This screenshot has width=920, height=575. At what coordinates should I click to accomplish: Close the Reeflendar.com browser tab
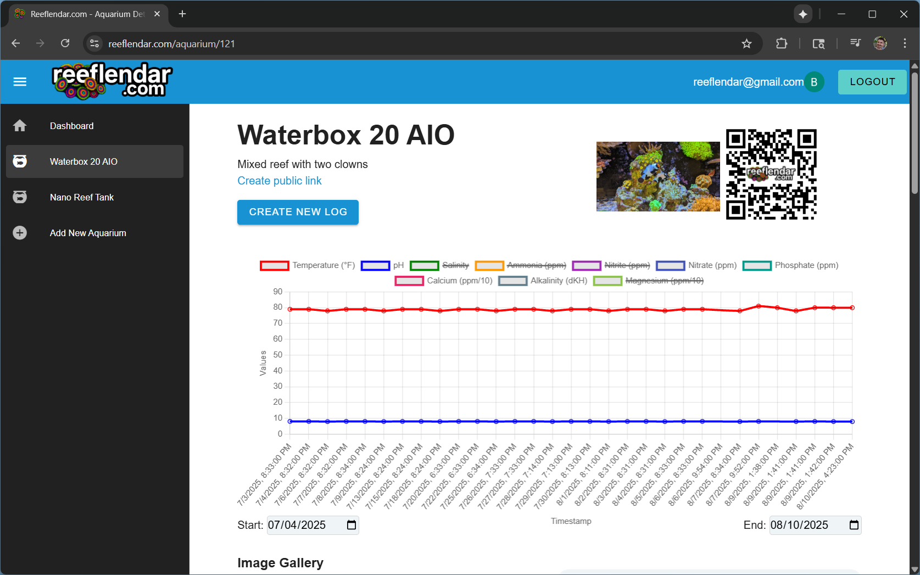157,14
